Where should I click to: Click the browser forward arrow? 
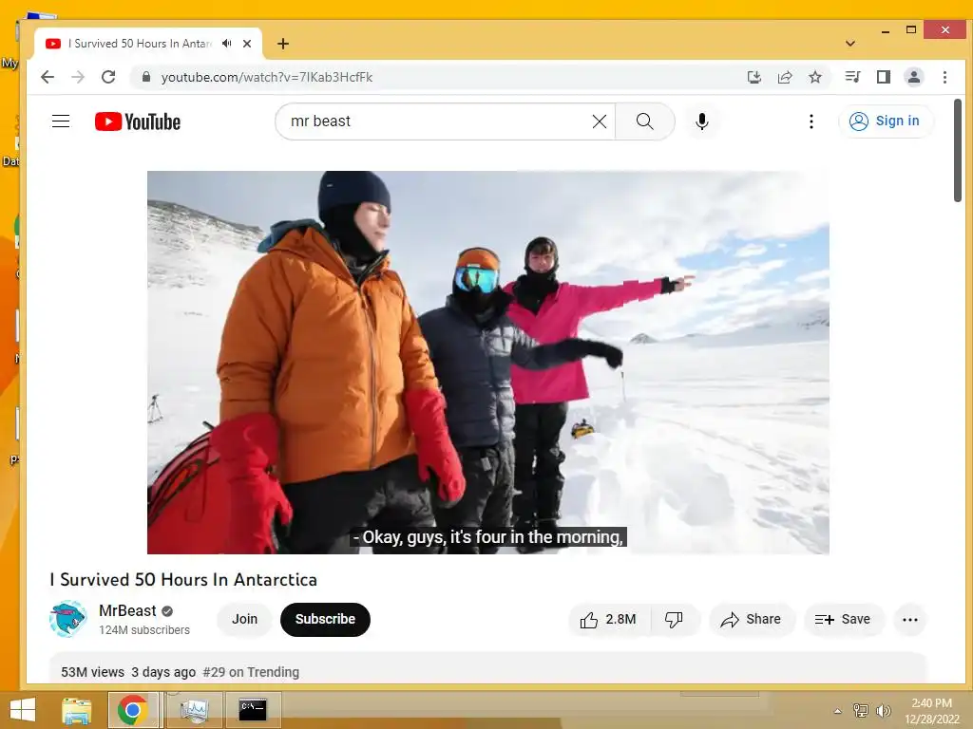78,77
